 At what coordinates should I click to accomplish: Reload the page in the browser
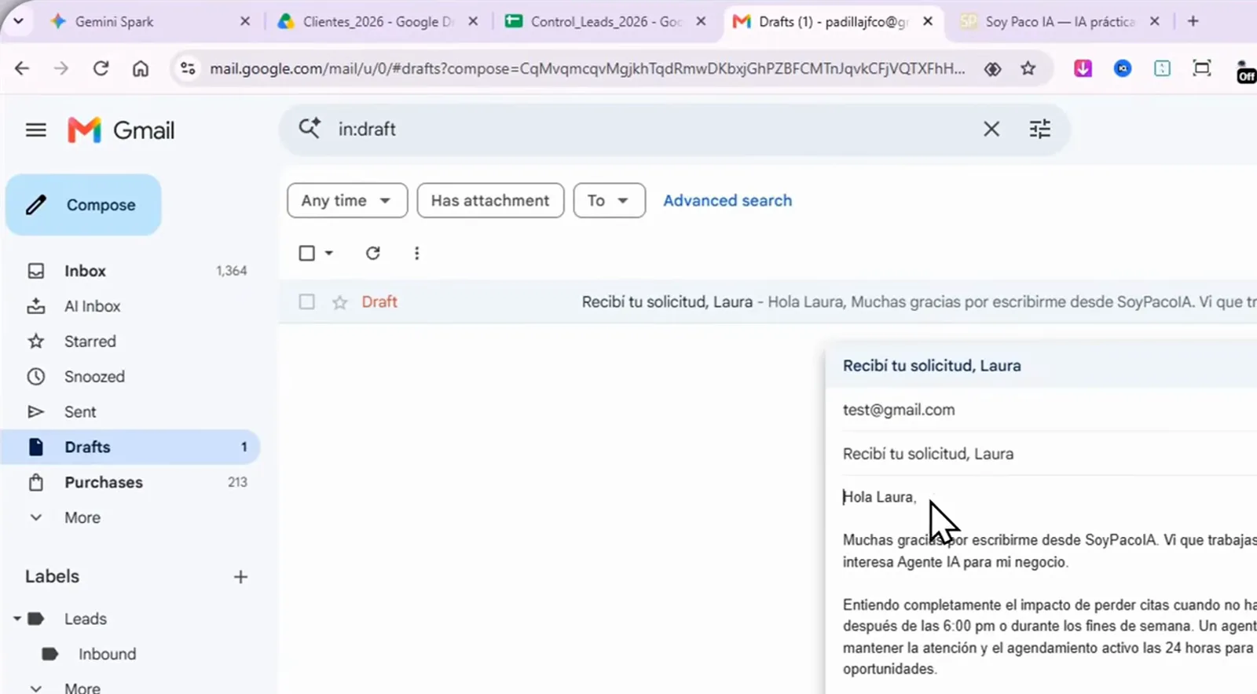click(x=101, y=68)
